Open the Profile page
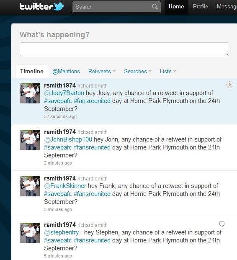The height and width of the screenshot is (260, 237). pos(200,6)
